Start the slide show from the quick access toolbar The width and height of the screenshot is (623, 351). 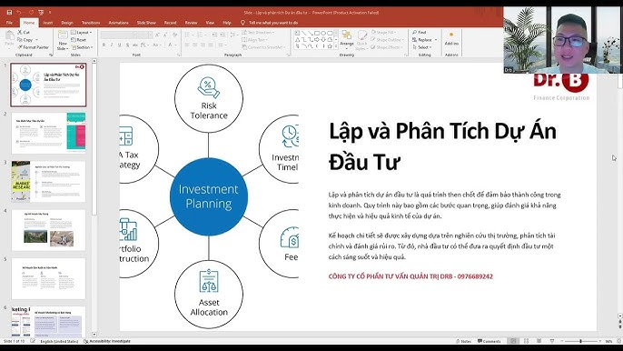click(x=41, y=13)
